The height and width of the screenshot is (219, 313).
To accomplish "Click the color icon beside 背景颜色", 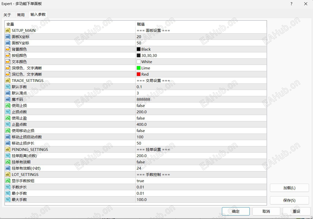I will coord(8,49).
